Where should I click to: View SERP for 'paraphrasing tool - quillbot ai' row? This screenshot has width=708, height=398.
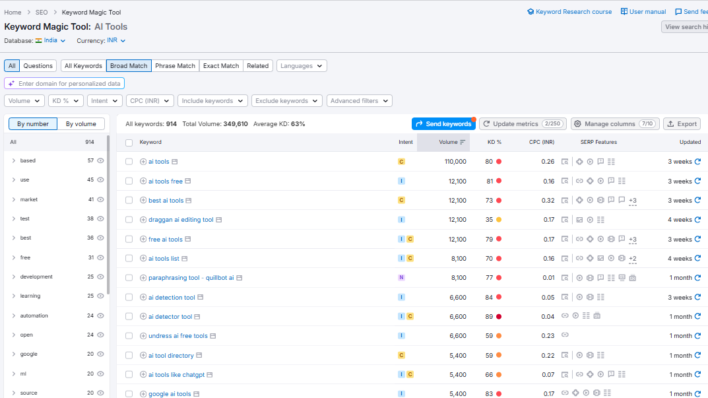point(565,278)
